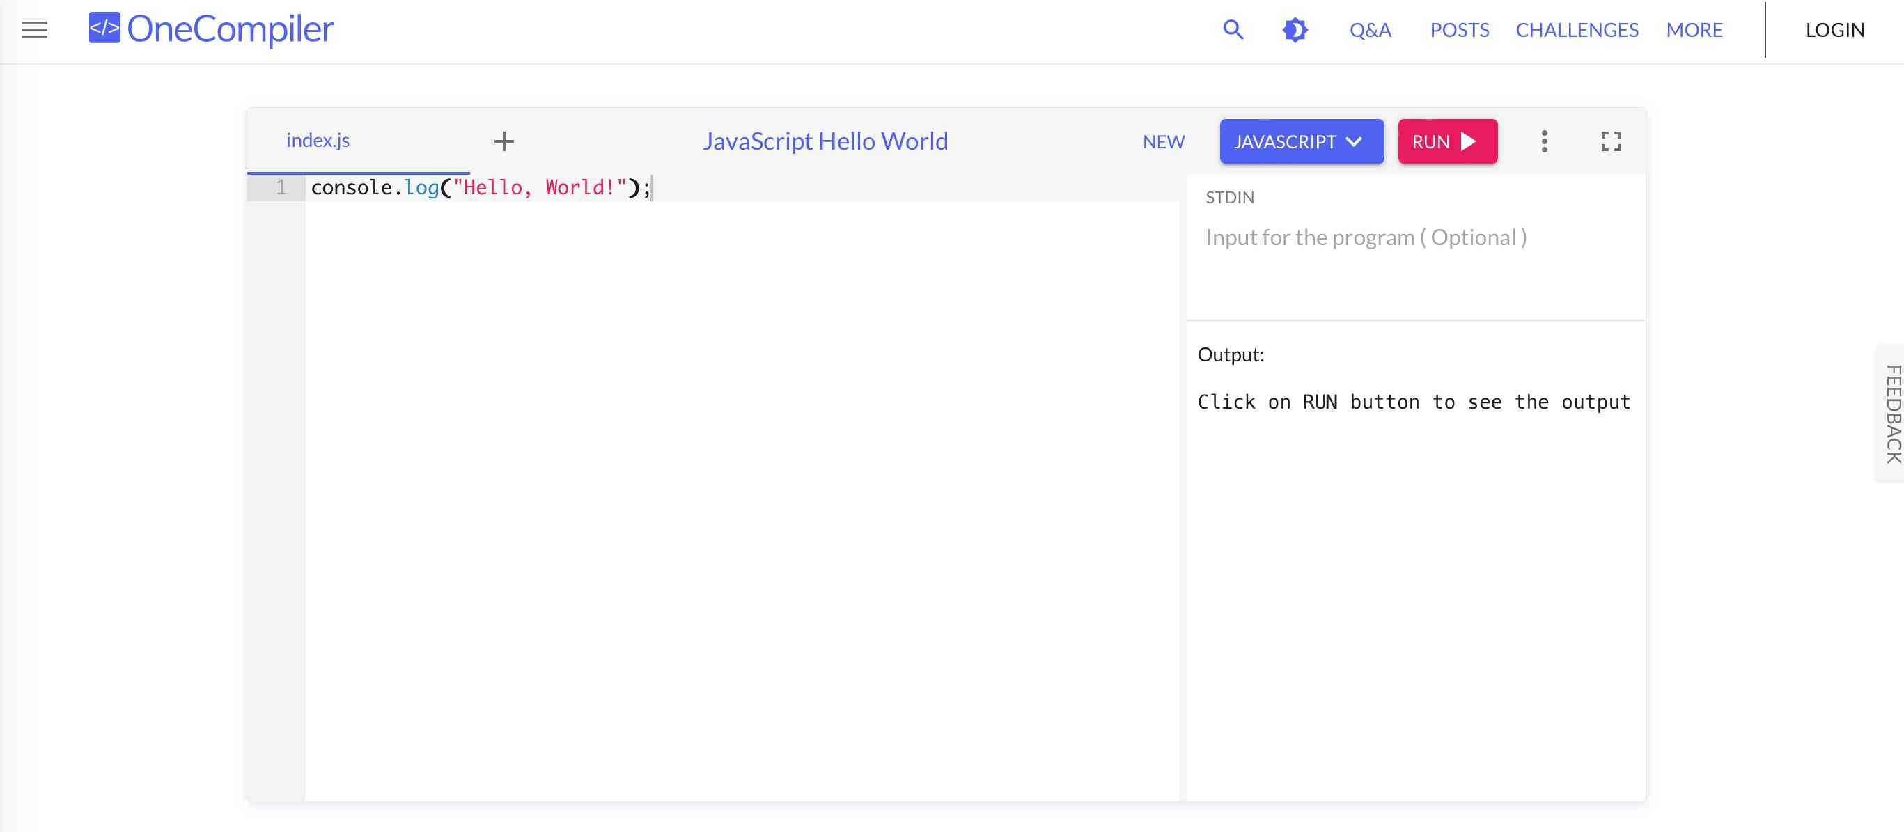
Task: Select the index.js file tab
Action: (x=318, y=140)
